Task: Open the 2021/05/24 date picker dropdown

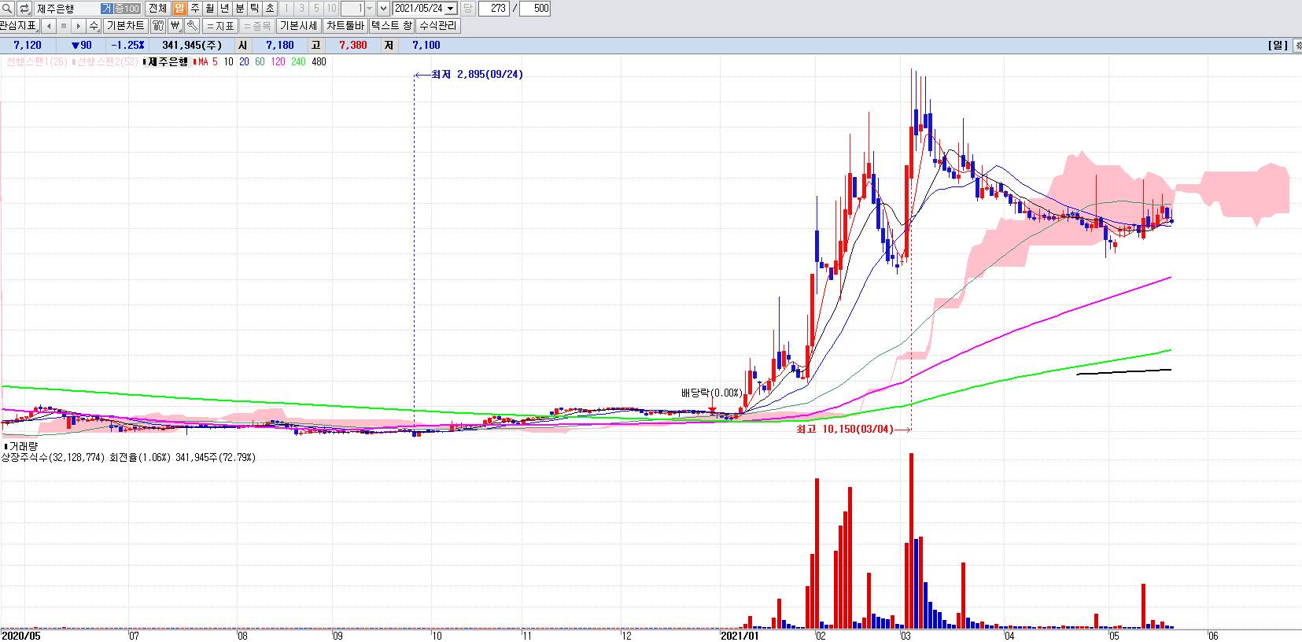Action: click(451, 9)
